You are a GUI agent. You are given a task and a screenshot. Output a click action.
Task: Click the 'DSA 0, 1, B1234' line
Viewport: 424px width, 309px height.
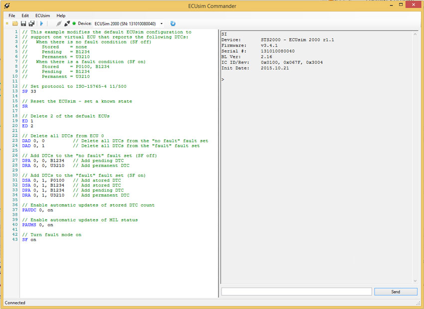[43, 185]
